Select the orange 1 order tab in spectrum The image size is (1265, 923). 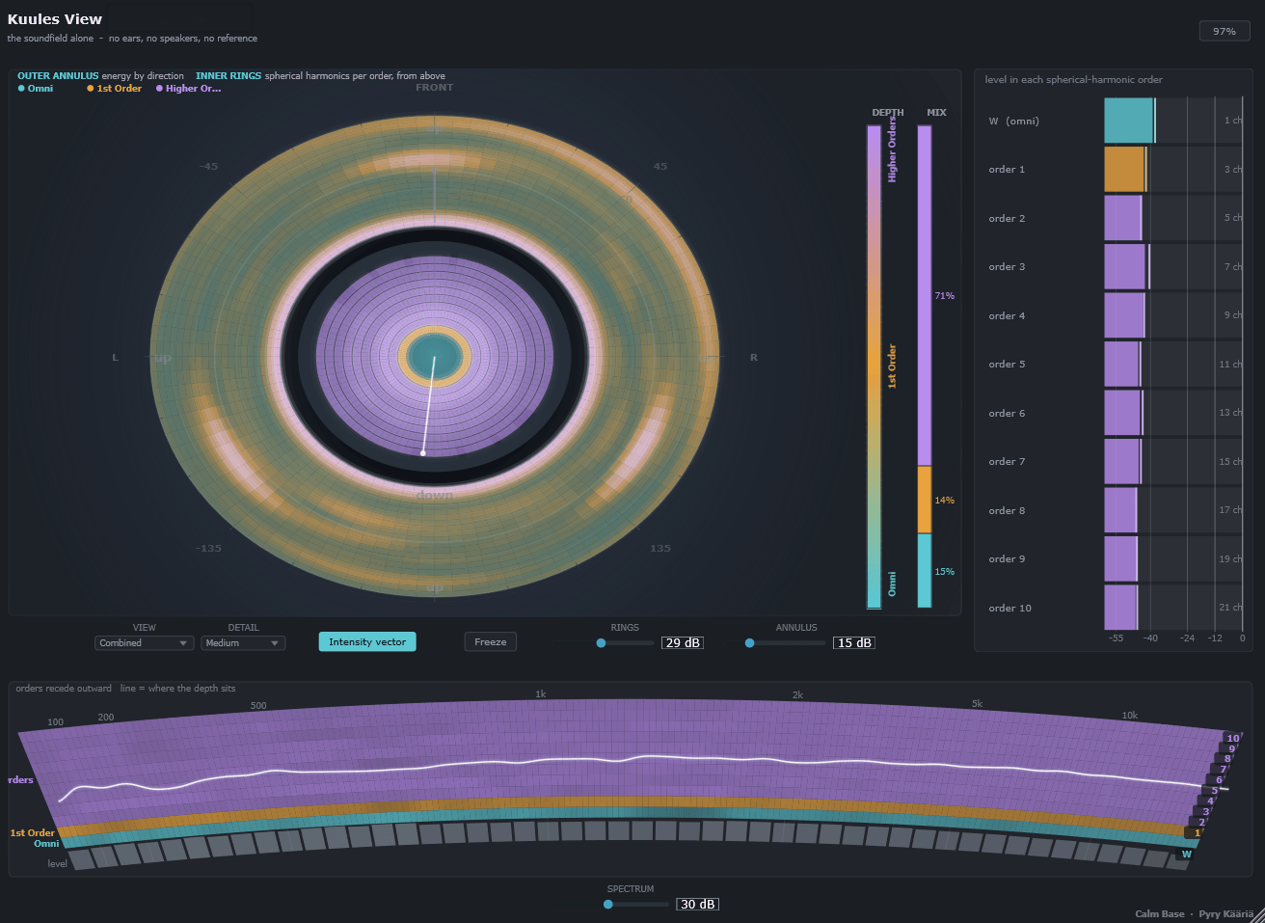(x=1197, y=833)
